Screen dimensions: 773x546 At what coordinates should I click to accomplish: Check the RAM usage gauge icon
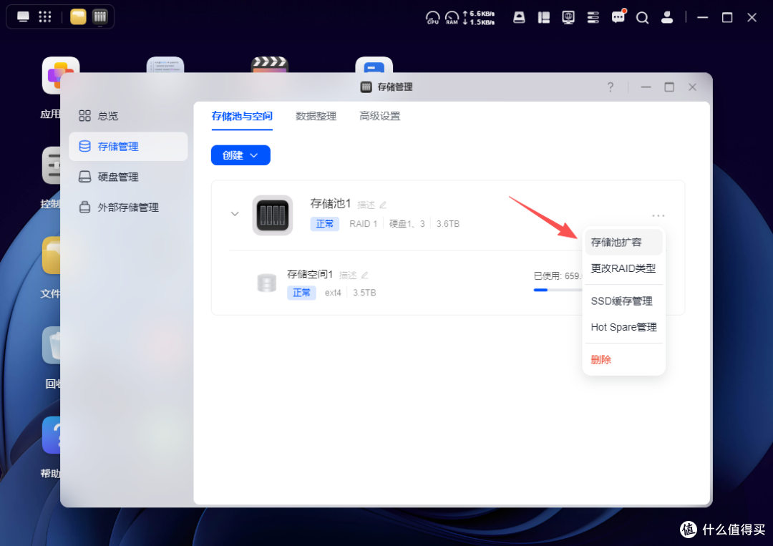pos(452,18)
